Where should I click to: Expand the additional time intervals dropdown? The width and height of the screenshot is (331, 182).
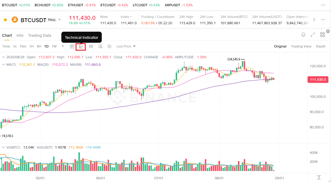tap(63, 46)
